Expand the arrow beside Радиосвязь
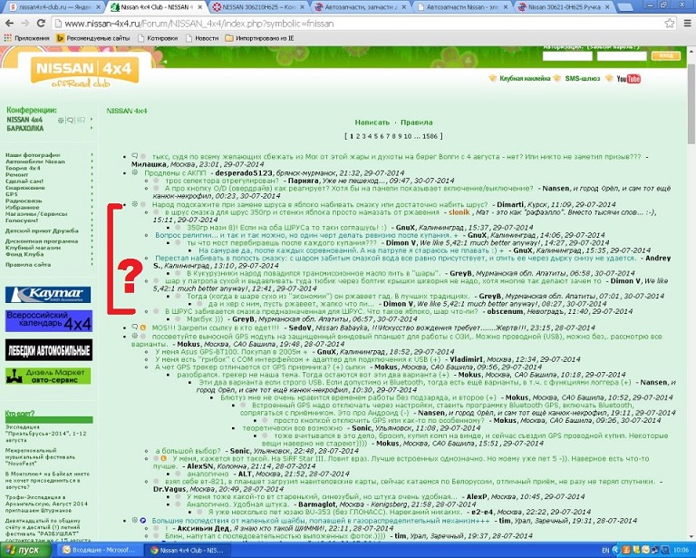The height and width of the screenshot is (558, 696). coord(92,201)
